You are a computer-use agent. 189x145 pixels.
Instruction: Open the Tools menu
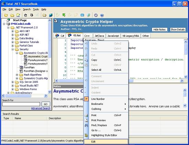coord(36,9)
